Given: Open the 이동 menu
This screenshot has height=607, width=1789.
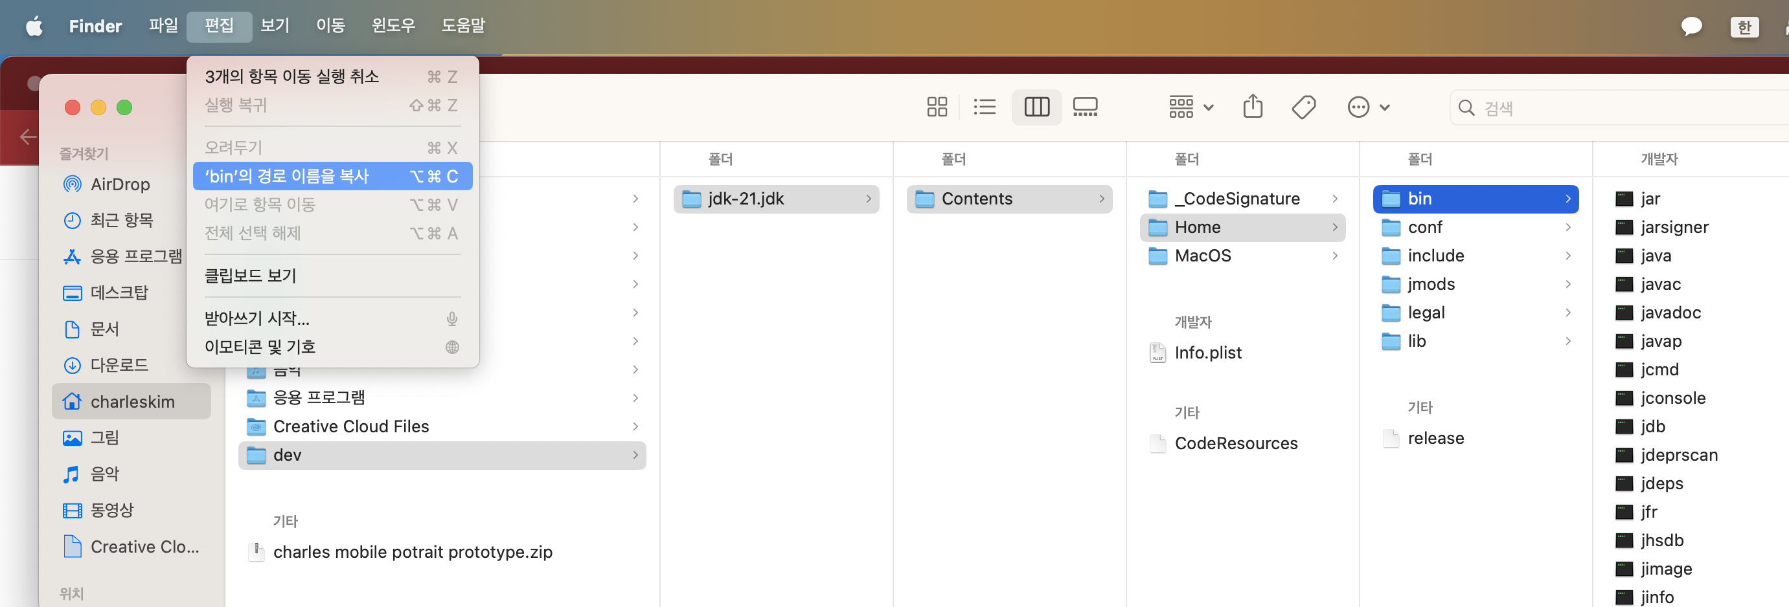Looking at the screenshot, I should click(x=330, y=27).
